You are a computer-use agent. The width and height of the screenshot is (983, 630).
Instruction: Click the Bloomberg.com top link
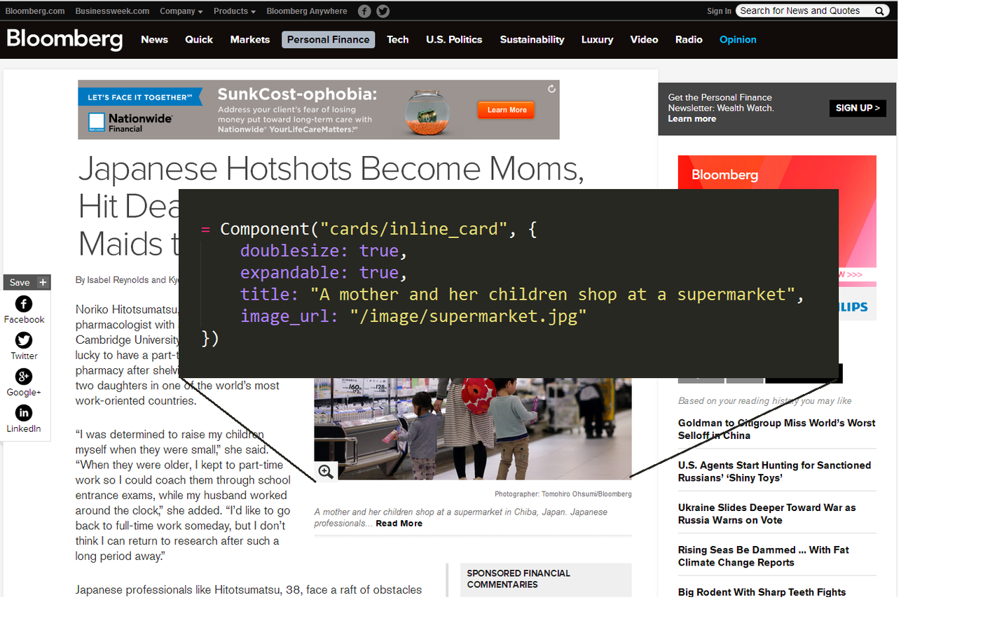[x=35, y=11]
